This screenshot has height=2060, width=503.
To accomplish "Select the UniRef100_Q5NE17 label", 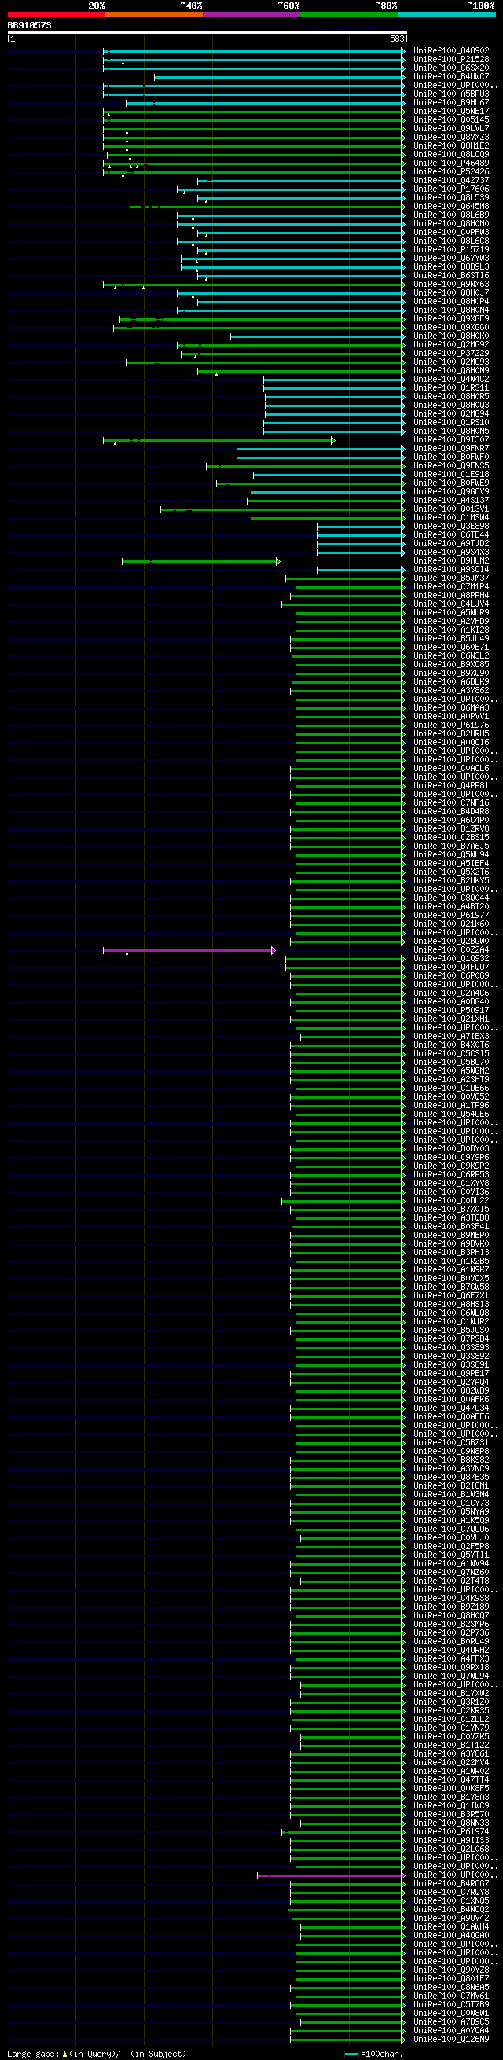I will tap(451, 112).
